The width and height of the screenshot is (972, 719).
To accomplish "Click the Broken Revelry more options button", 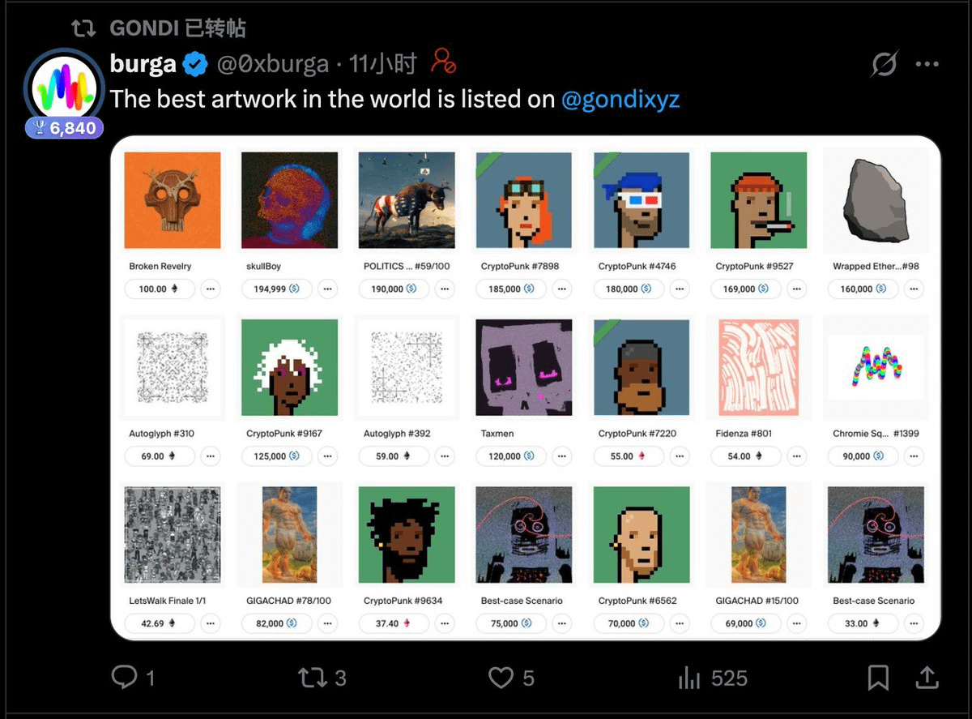I will pyautogui.click(x=210, y=289).
